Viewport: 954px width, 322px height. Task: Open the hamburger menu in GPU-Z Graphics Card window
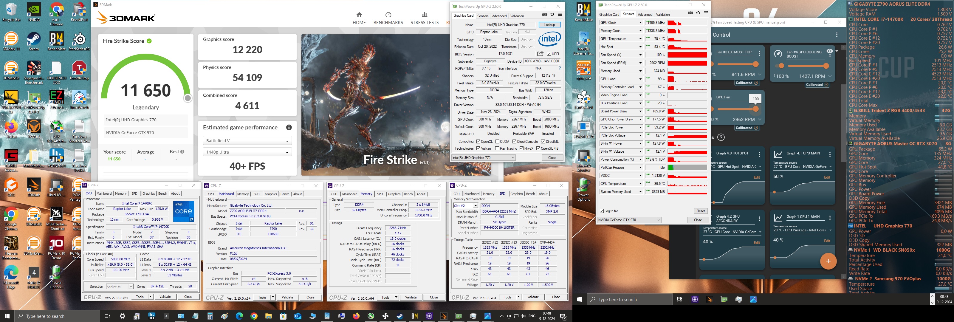point(560,14)
